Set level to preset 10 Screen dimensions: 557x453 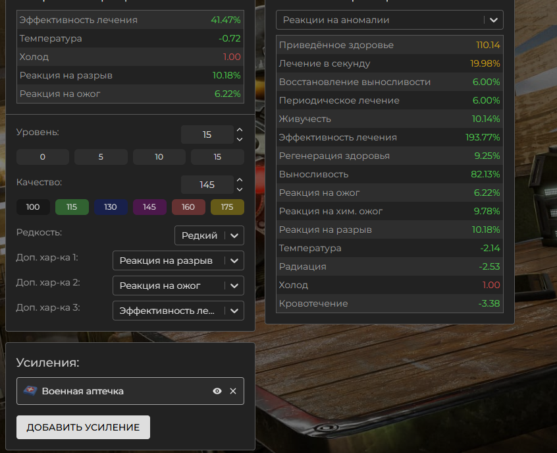point(159,157)
